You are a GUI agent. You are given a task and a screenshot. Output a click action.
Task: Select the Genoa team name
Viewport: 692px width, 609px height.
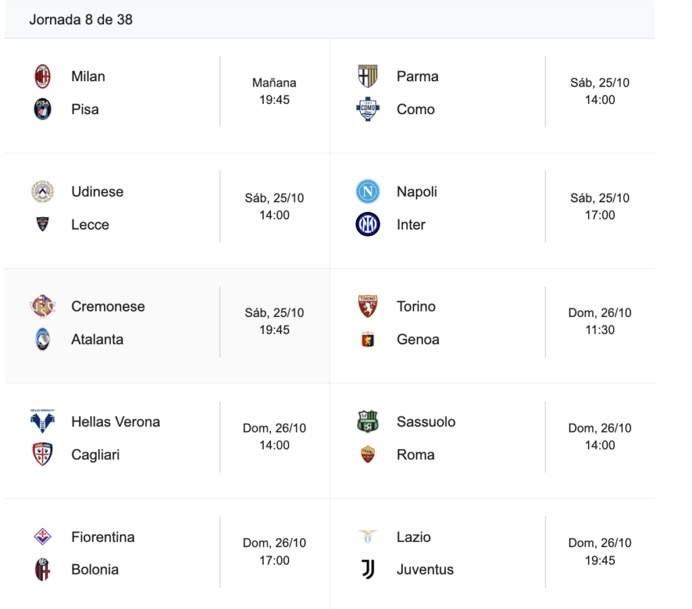pos(418,339)
